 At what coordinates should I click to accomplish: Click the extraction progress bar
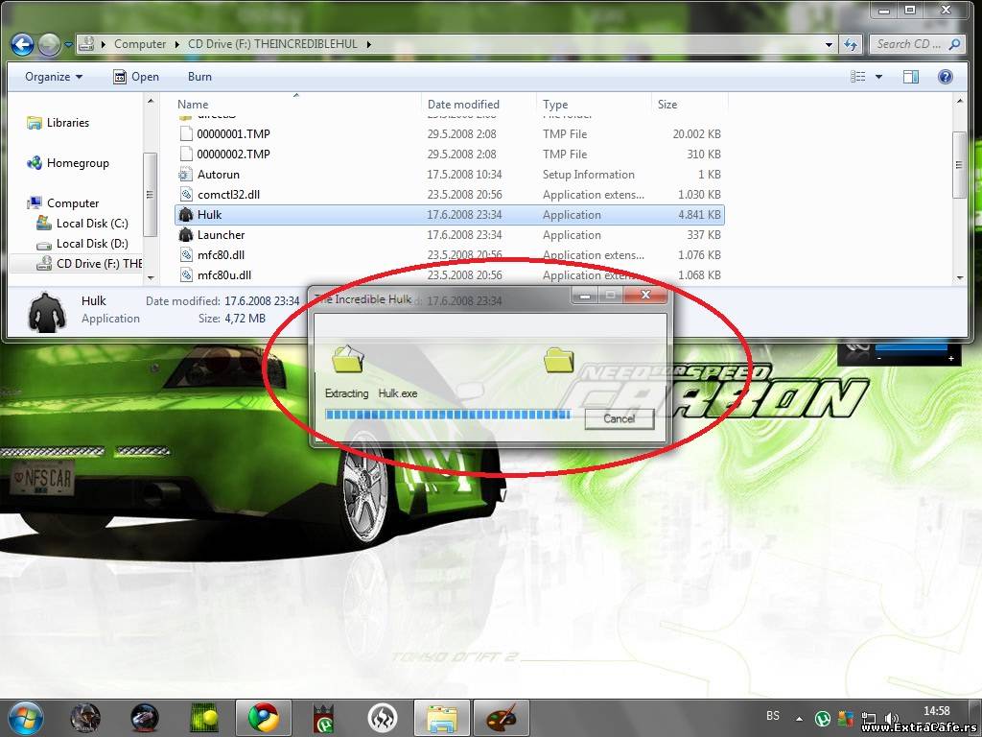pos(448,415)
